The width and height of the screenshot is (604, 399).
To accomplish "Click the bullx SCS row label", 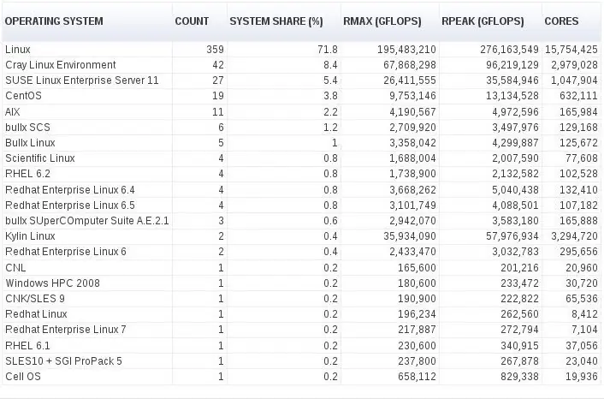I will (27, 128).
